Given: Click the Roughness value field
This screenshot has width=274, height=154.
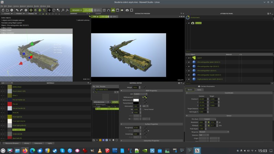Looking at the screenshot, I should click(x=136, y=127).
